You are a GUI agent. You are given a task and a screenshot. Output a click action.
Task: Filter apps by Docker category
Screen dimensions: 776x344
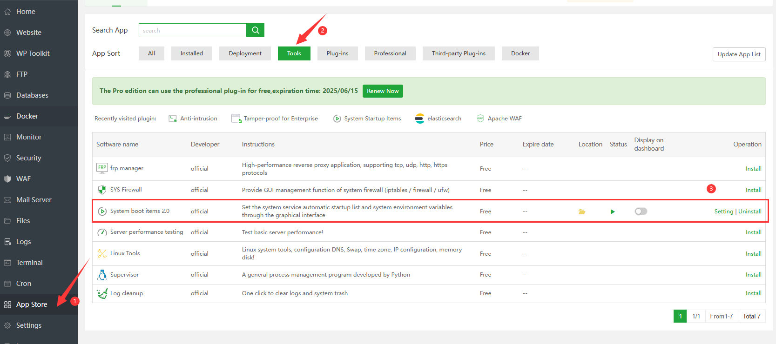click(x=520, y=53)
